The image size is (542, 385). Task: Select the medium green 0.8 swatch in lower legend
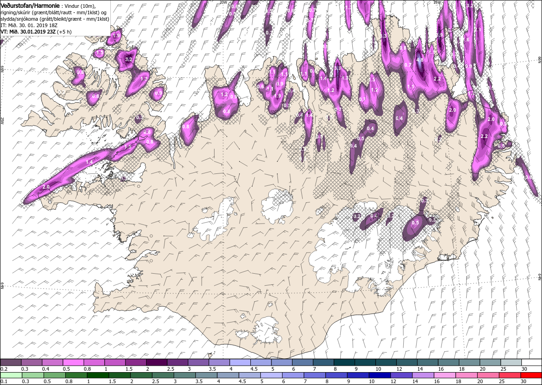click(76, 375)
